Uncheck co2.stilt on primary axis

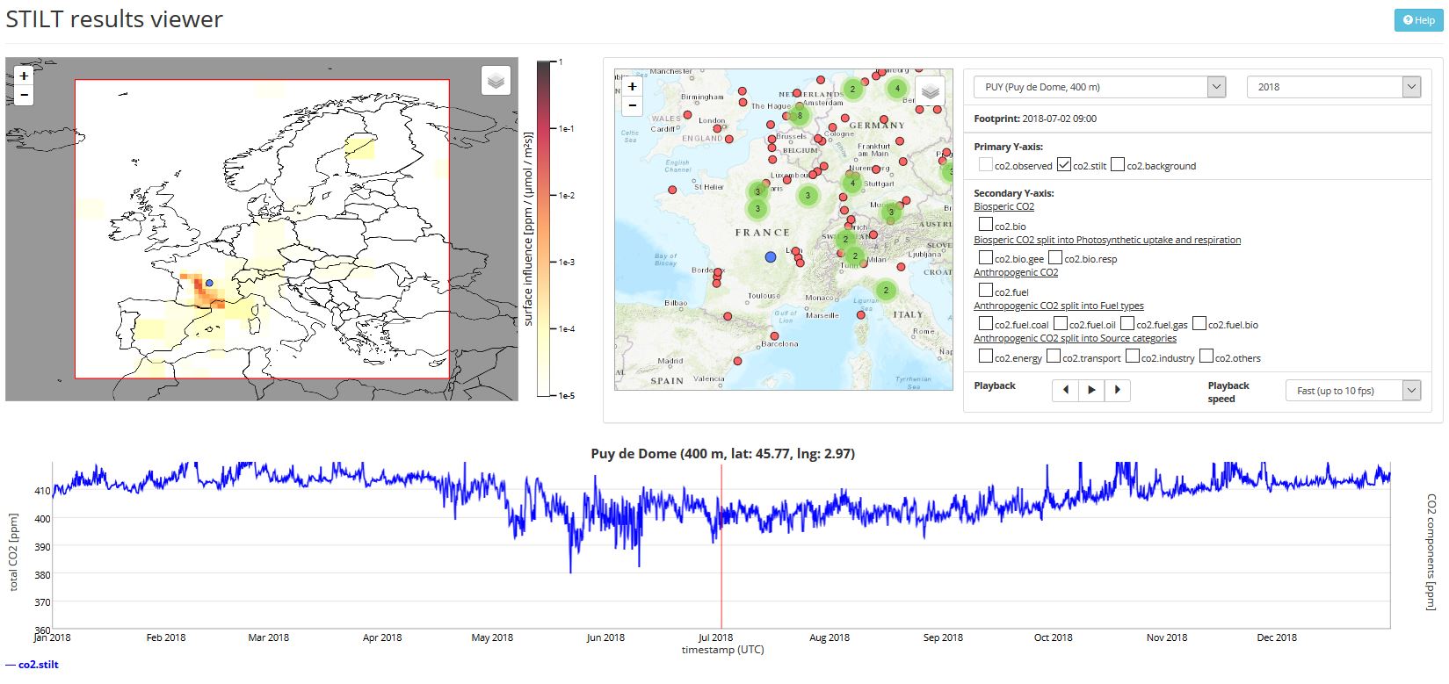click(x=1064, y=164)
